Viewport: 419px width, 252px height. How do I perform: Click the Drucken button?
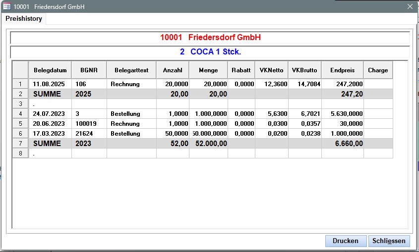(346, 241)
